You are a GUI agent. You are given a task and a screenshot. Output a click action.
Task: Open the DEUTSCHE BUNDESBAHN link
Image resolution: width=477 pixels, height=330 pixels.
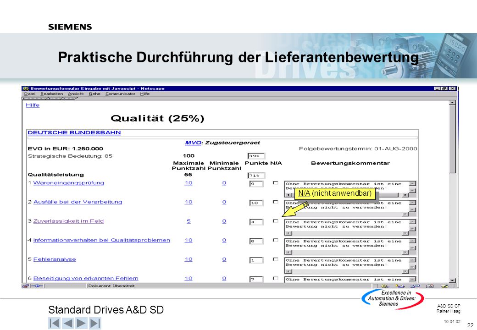pyautogui.click(x=74, y=132)
